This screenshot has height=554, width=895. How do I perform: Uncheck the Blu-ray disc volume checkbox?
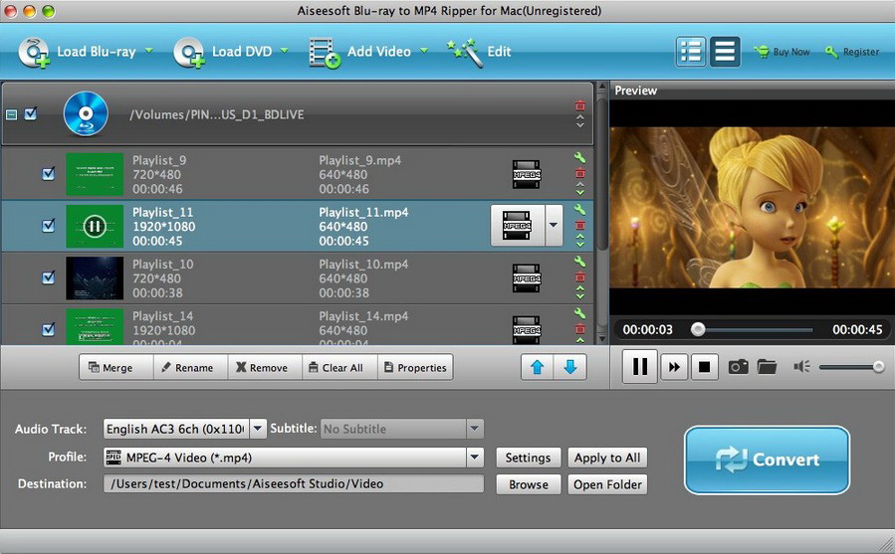coord(31,114)
